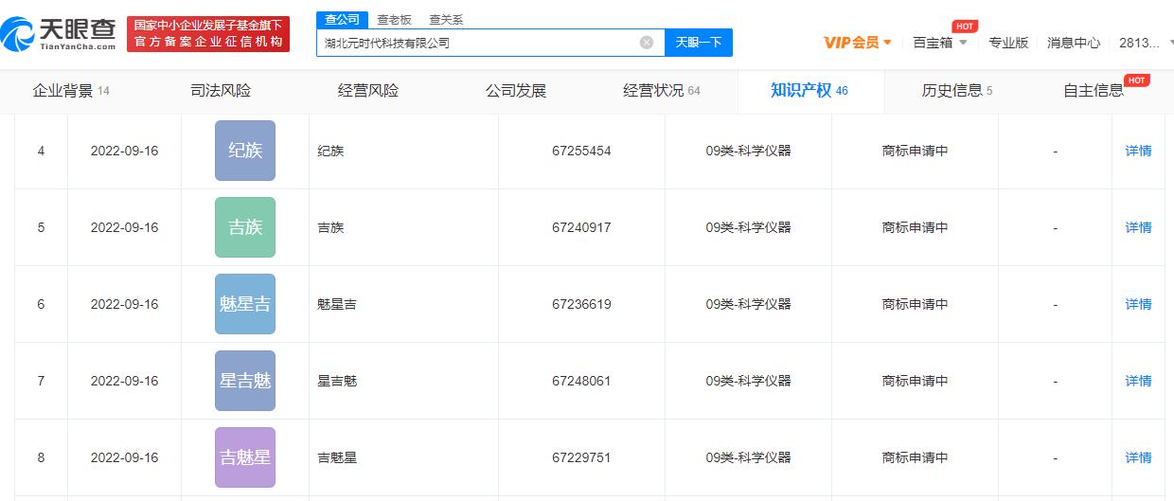Click the 星吉魅 trademark image
The width and height of the screenshot is (1174, 501).
245,381
